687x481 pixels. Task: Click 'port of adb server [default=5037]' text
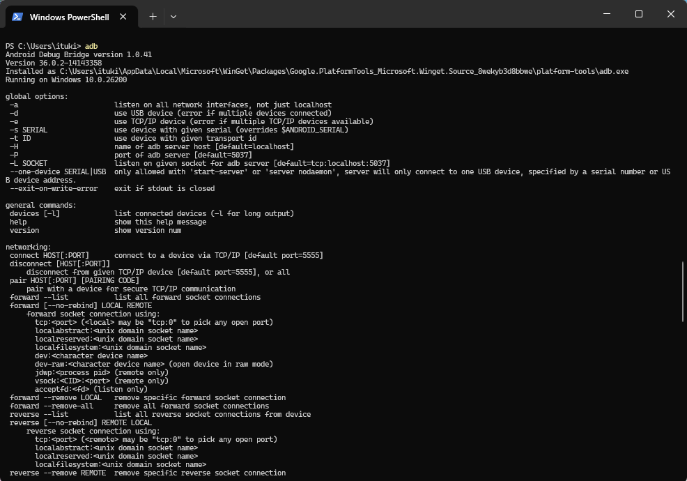coord(183,155)
